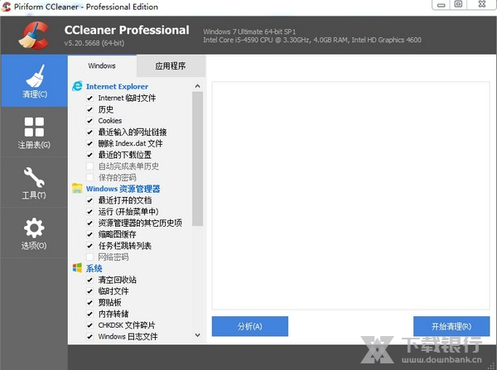Uncheck the 历史 checkbox
This screenshot has width=497, height=370.
pyautogui.click(x=89, y=109)
